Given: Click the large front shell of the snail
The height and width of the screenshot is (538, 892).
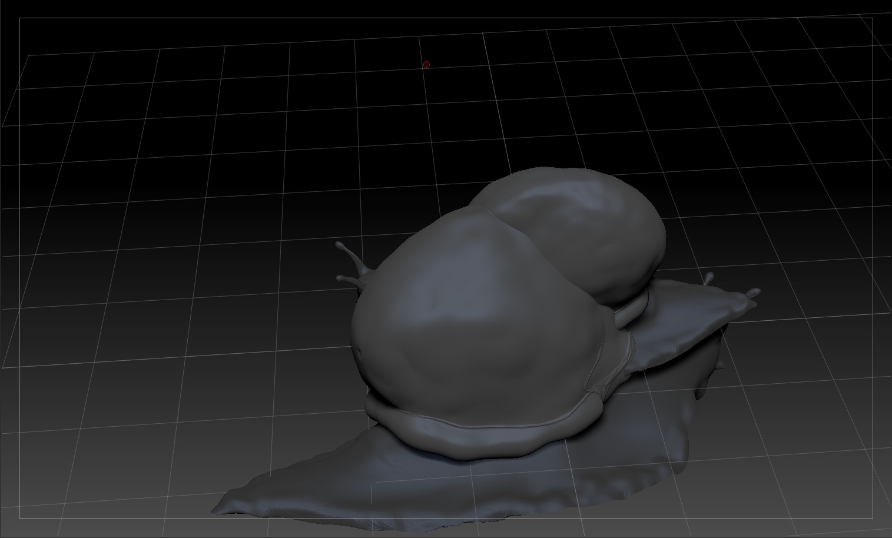Looking at the screenshot, I should coord(483,318).
